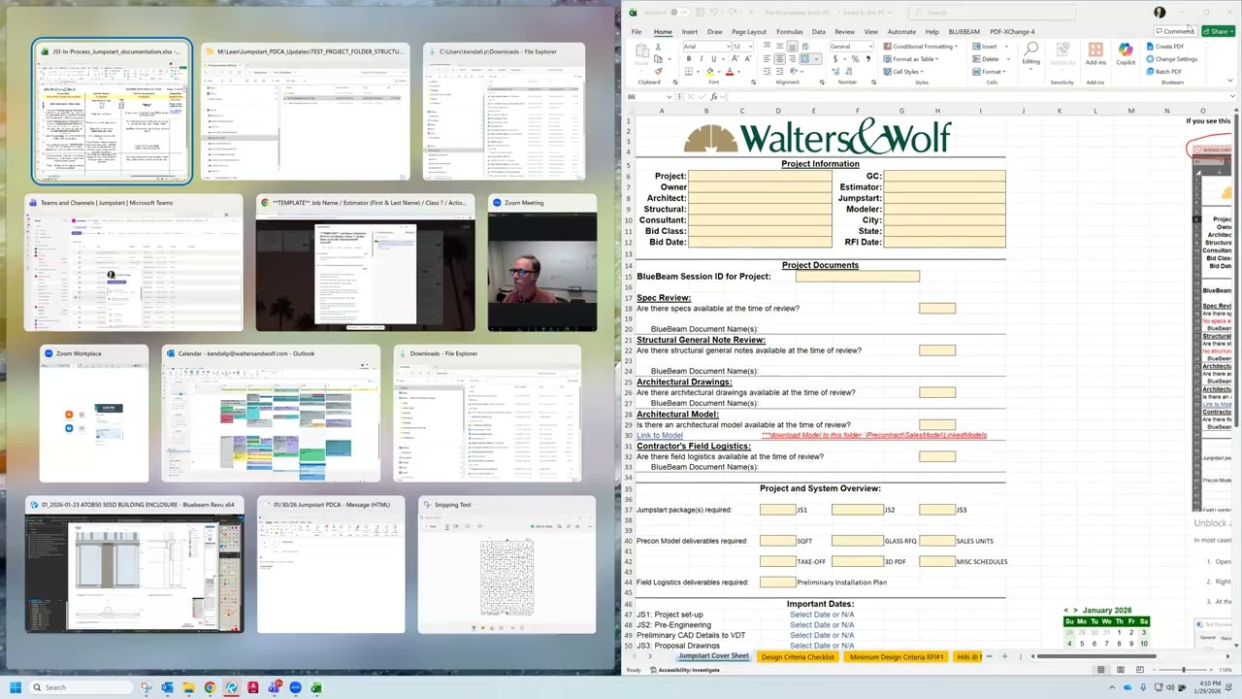Click the Borders icon in Font group

[x=689, y=72]
